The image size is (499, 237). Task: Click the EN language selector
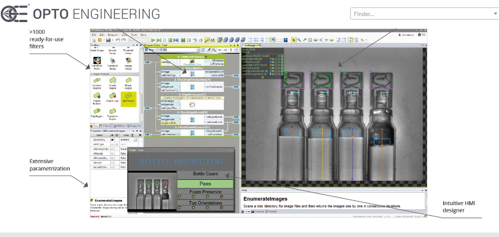pyautogui.click(x=421, y=34)
